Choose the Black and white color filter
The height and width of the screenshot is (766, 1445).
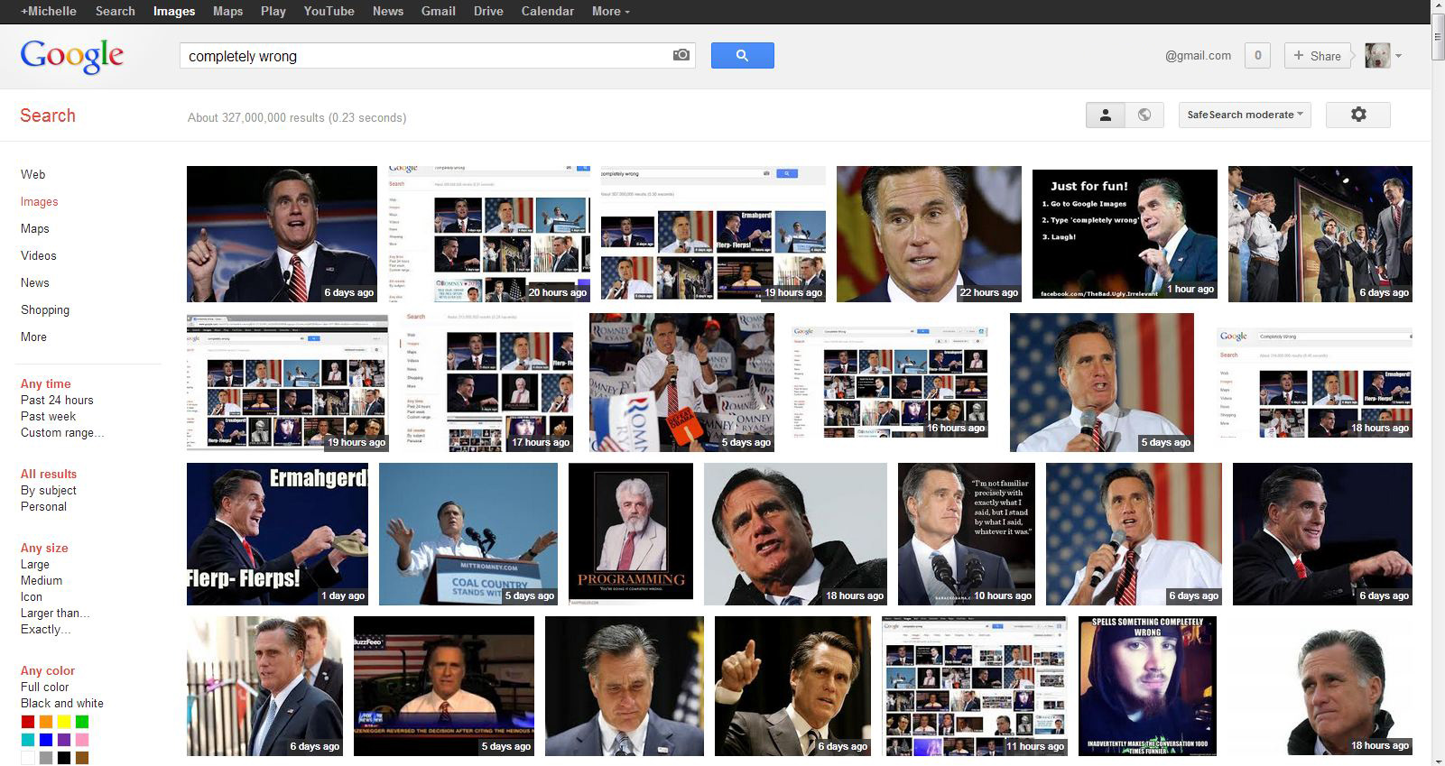coord(62,703)
